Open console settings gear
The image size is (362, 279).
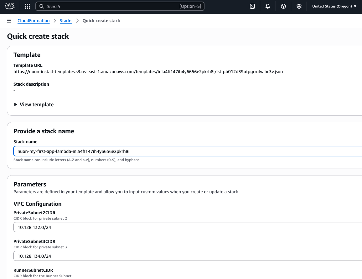tap(299, 6)
